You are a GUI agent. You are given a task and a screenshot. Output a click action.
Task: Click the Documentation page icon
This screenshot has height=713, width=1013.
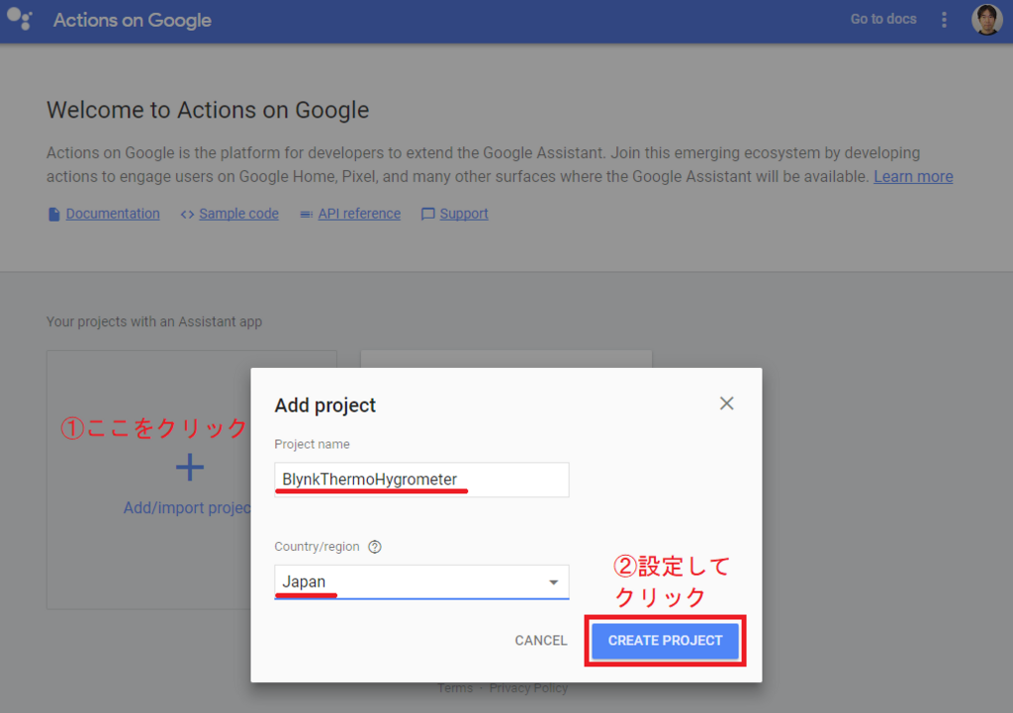point(54,215)
